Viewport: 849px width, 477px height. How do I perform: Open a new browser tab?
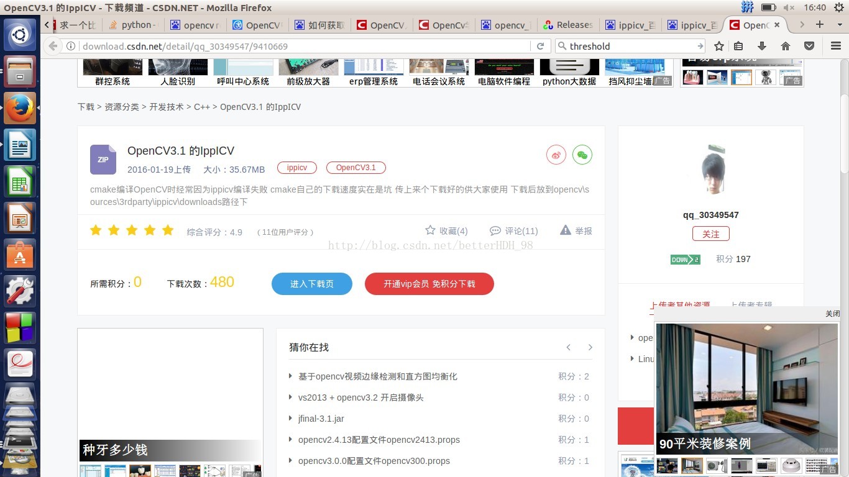point(820,25)
